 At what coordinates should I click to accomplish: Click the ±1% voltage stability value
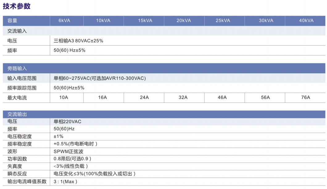tap(58, 136)
